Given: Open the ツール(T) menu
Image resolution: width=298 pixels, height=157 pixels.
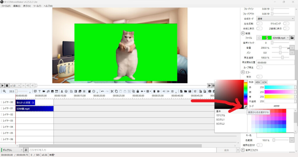Looking at the screenshot, I should [x=37, y=6].
